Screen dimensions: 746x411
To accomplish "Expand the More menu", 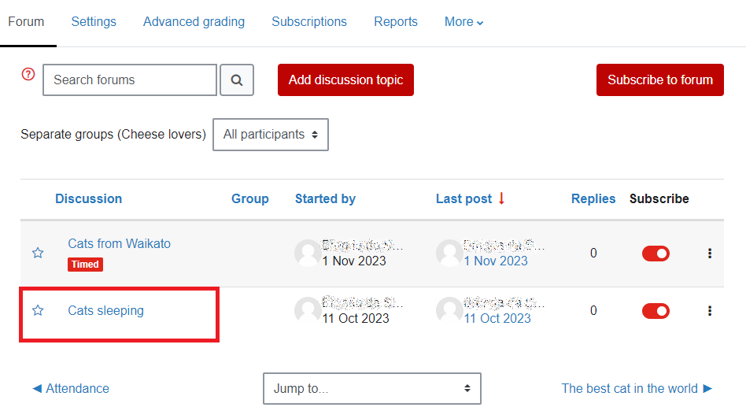I will click(463, 22).
